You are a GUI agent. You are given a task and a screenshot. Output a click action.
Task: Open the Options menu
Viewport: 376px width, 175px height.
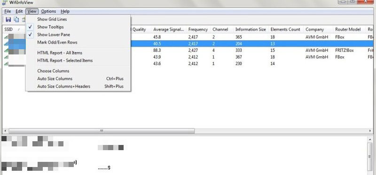coord(48,11)
